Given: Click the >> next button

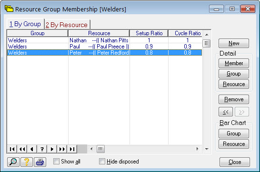Looking at the screenshot, I should point(242,112).
